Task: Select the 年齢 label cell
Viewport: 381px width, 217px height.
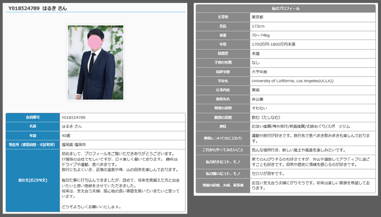Action: [33, 136]
